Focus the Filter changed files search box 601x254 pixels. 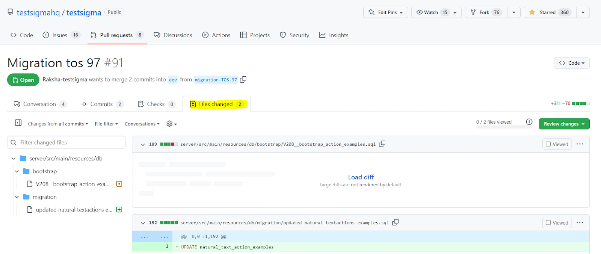pyautogui.click(x=66, y=142)
